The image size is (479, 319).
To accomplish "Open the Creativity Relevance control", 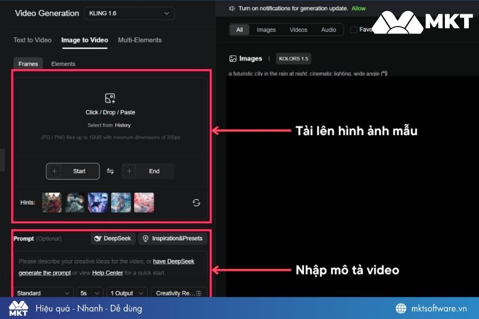I will coord(179,293).
